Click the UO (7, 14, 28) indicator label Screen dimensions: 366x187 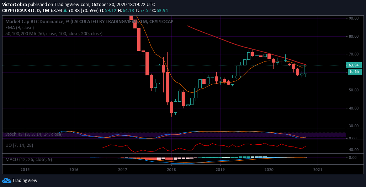(x=19, y=145)
